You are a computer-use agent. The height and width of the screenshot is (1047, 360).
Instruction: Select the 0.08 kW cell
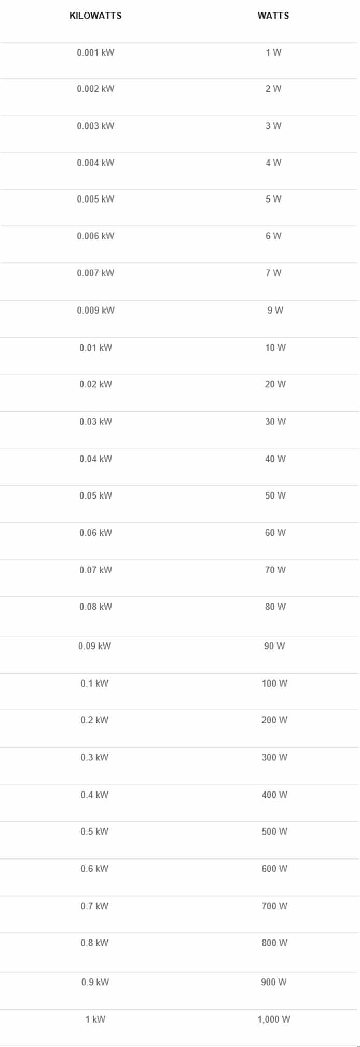[x=95, y=607]
